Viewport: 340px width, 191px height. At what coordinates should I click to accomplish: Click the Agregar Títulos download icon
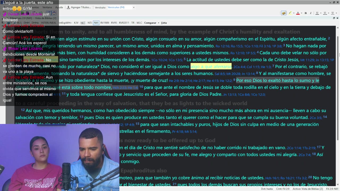68,7
